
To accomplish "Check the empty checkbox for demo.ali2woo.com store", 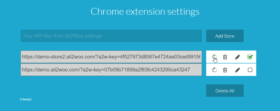I will click(250, 70).
